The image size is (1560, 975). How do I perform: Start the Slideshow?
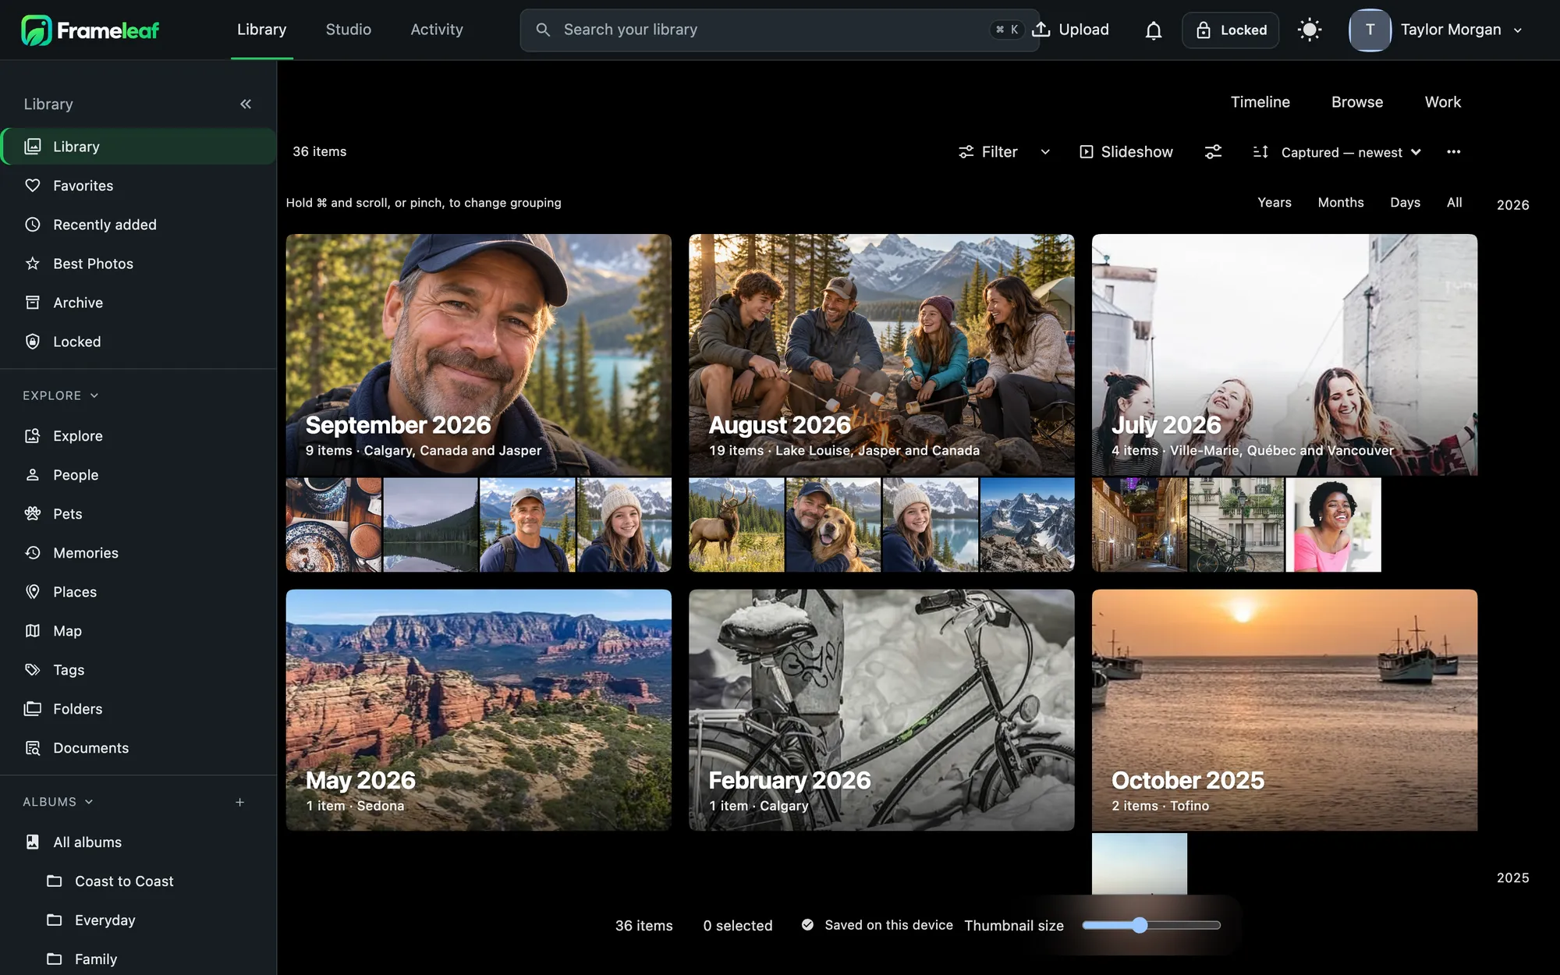click(1126, 152)
